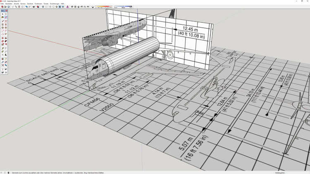Pick the Paint Bucket tool

coord(2,17)
